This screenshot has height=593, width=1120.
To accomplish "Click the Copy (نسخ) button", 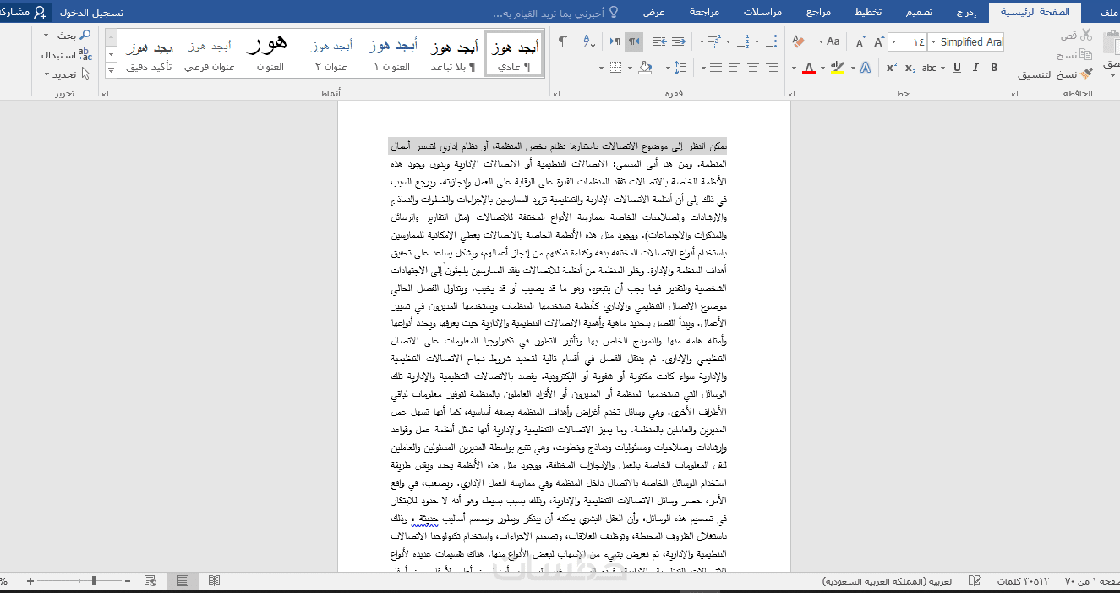I will [x=1074, y=54].
